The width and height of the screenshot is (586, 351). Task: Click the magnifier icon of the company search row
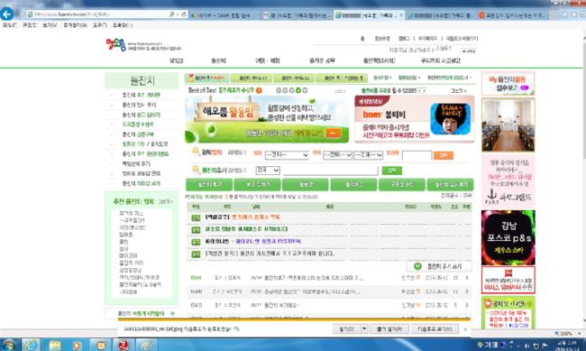click(196, 152)
